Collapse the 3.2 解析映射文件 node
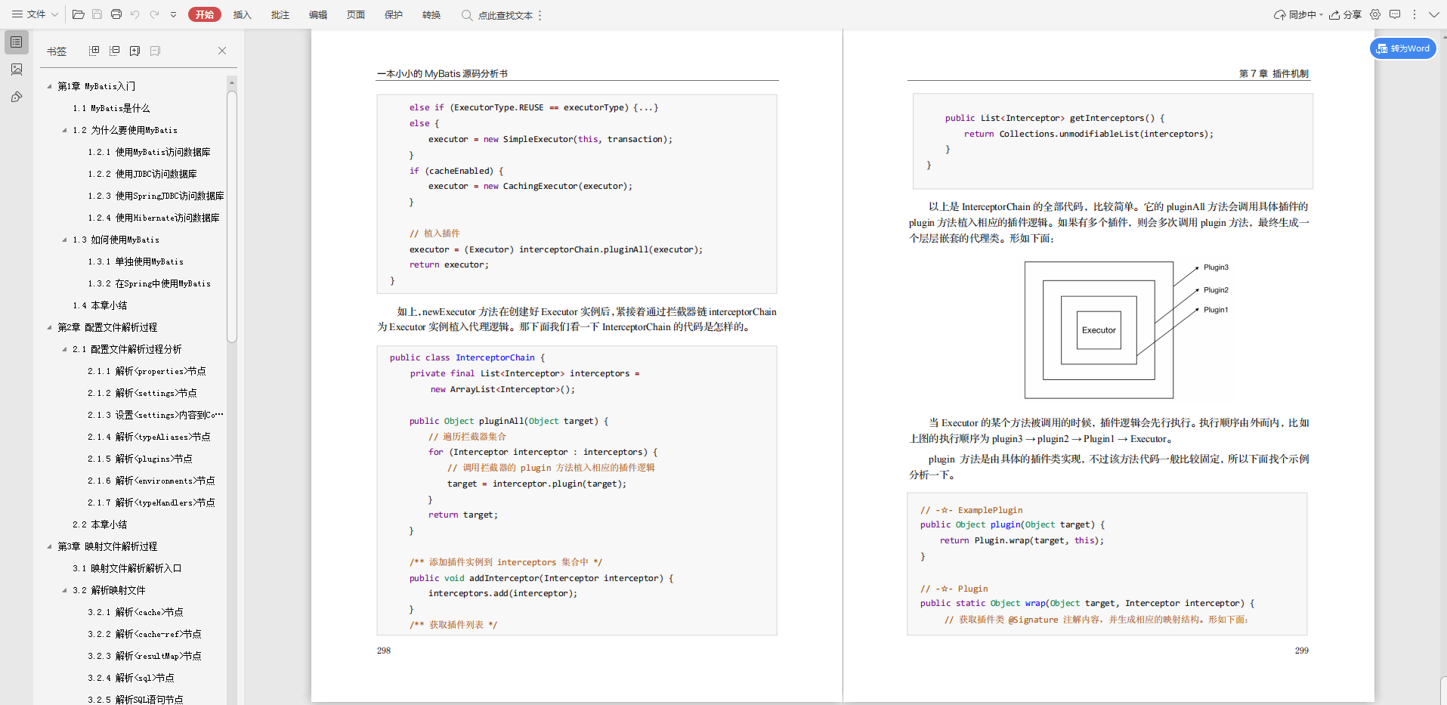The image size is (1447, 705). point(65,590)
